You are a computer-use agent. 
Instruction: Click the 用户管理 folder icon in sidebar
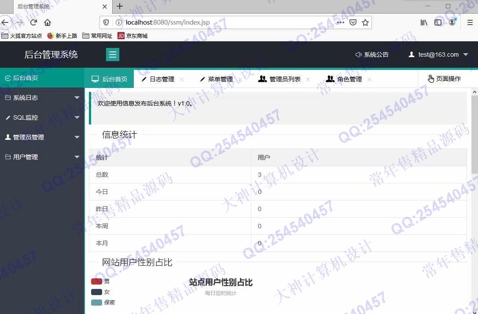[8, 157]
